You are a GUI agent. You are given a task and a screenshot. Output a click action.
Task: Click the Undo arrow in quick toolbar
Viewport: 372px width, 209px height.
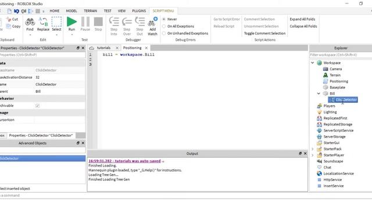16,11
